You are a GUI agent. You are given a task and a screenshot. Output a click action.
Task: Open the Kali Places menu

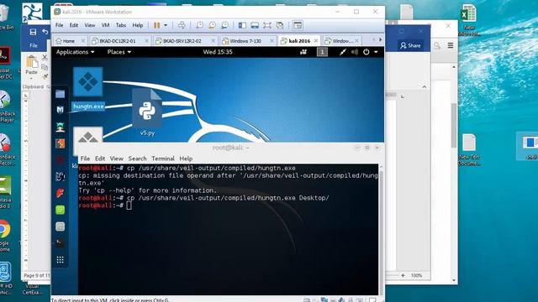point(119,52)
